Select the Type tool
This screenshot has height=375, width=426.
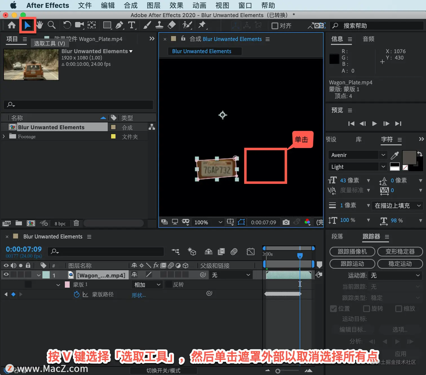[132, 25]
